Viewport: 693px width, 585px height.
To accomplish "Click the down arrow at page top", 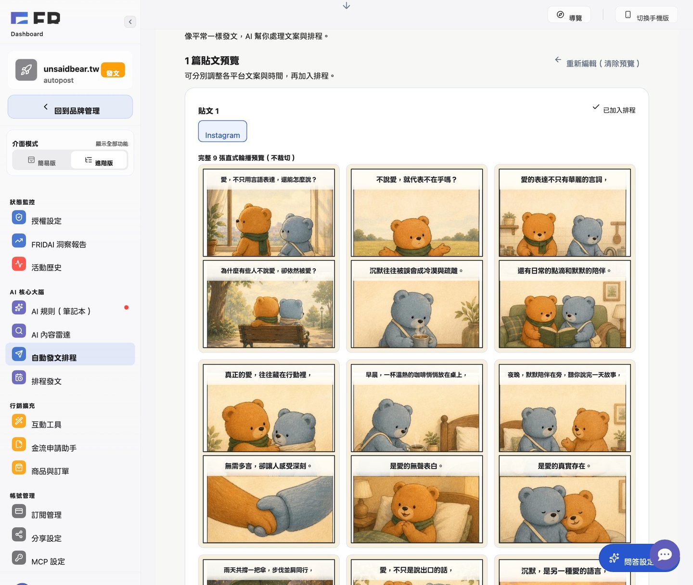I will (x=346, y=6).
